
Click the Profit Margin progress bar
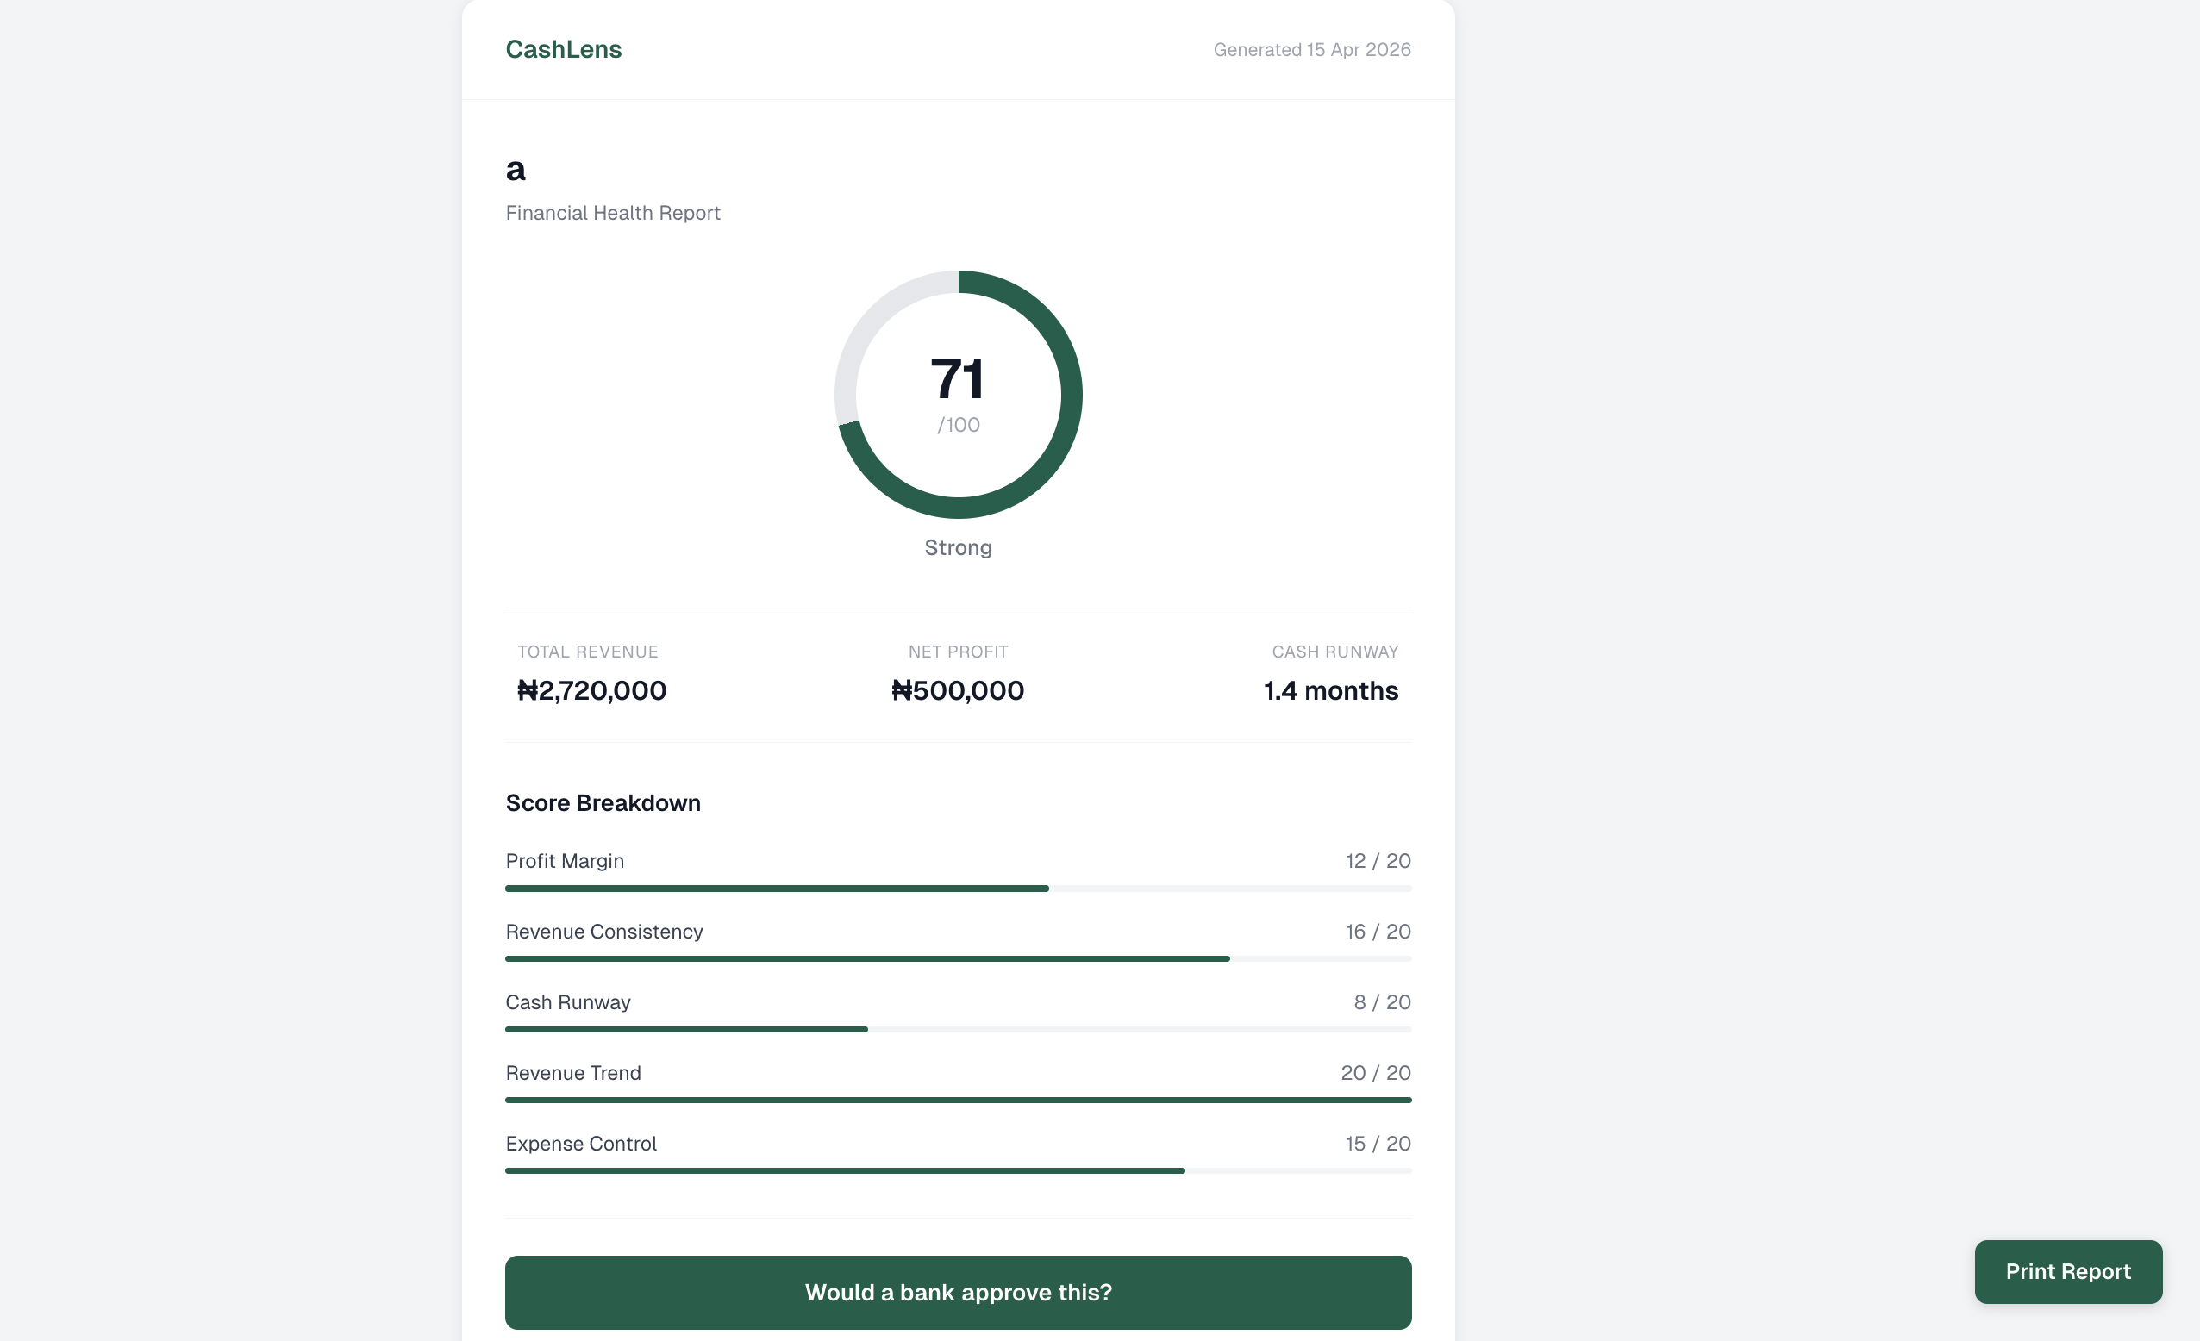coord(958,889)
